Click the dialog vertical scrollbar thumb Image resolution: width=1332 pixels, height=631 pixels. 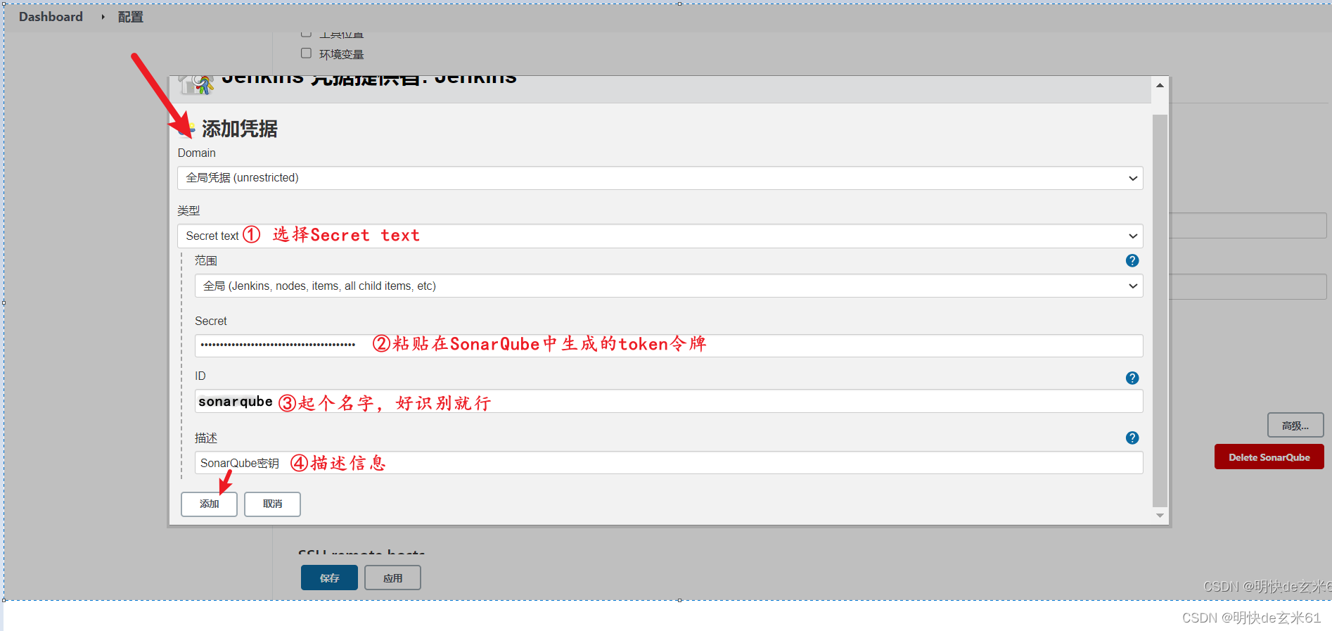click(1160, 310)
